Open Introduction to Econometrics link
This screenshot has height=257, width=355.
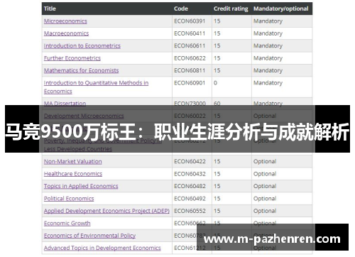point(82,45)
